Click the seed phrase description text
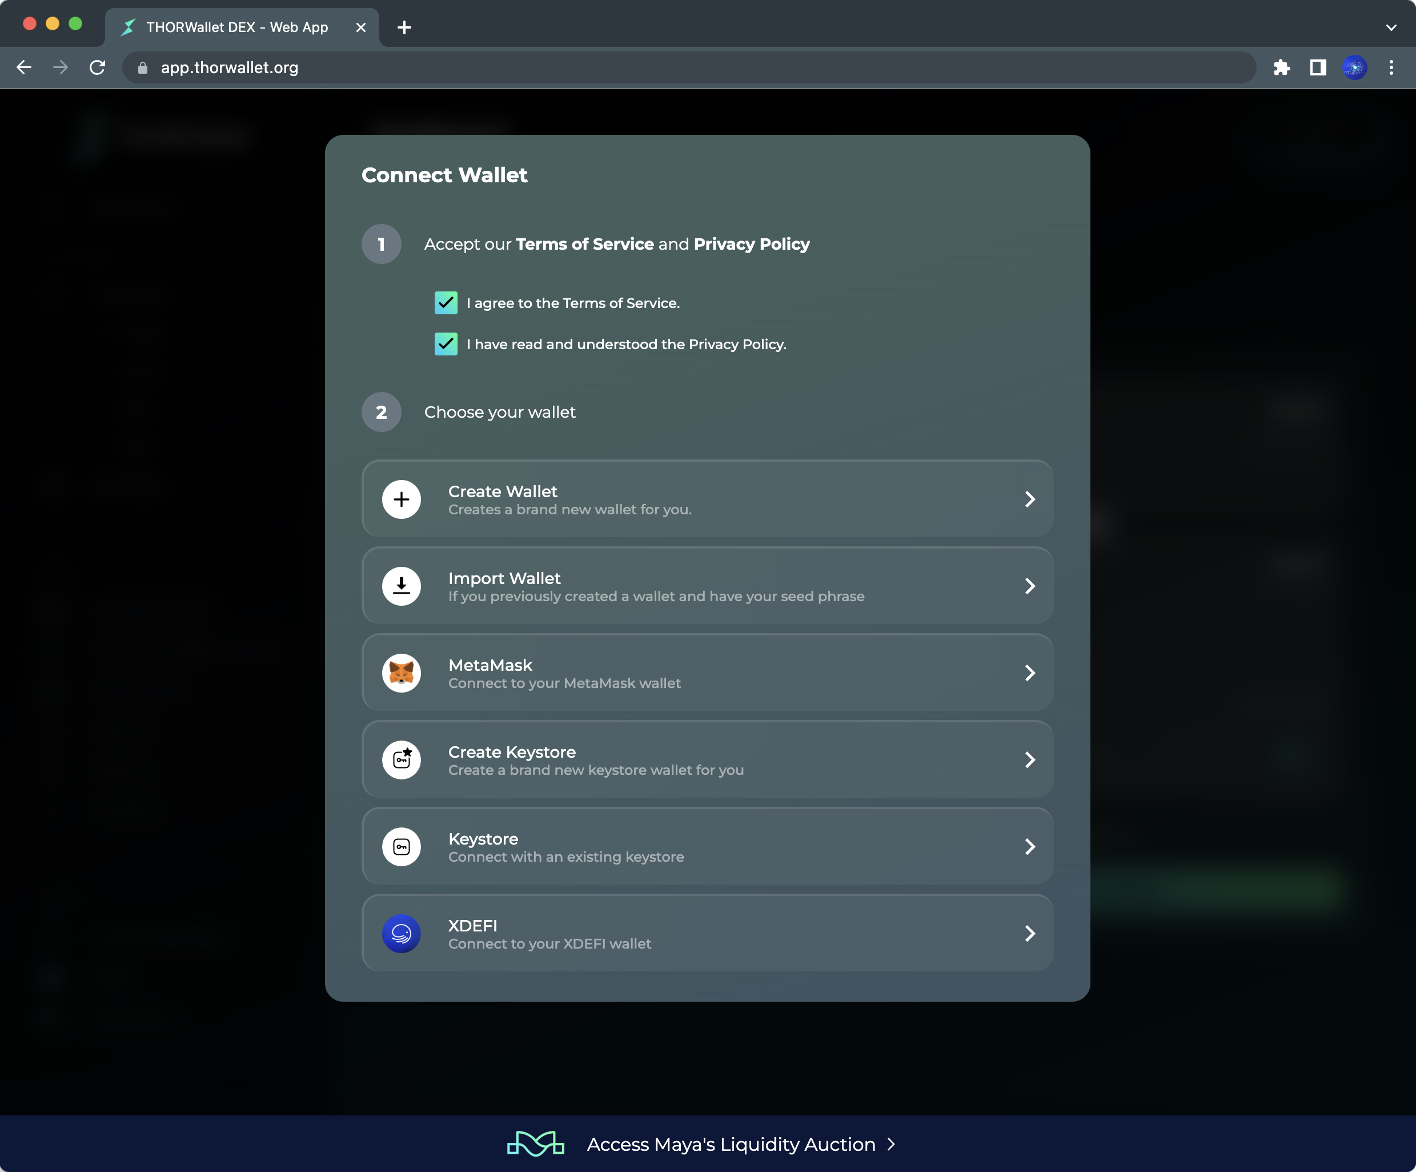Image resolution: width=1416 pixels, height=1172 pixels. tap(656, 597)
